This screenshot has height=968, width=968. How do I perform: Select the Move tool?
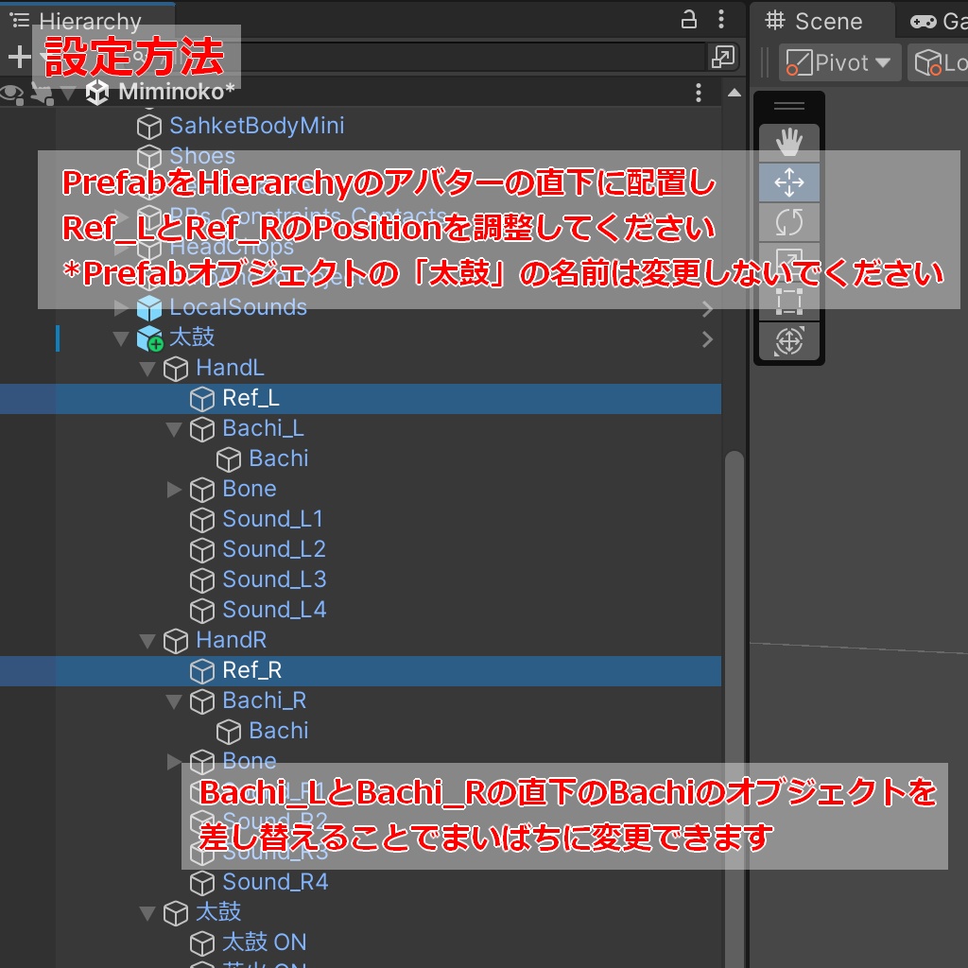[x=789, y=182]
